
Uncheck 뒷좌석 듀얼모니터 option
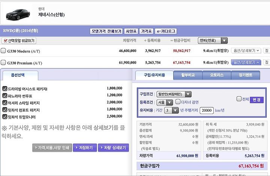pyautogui.click(x=4, y=117)
